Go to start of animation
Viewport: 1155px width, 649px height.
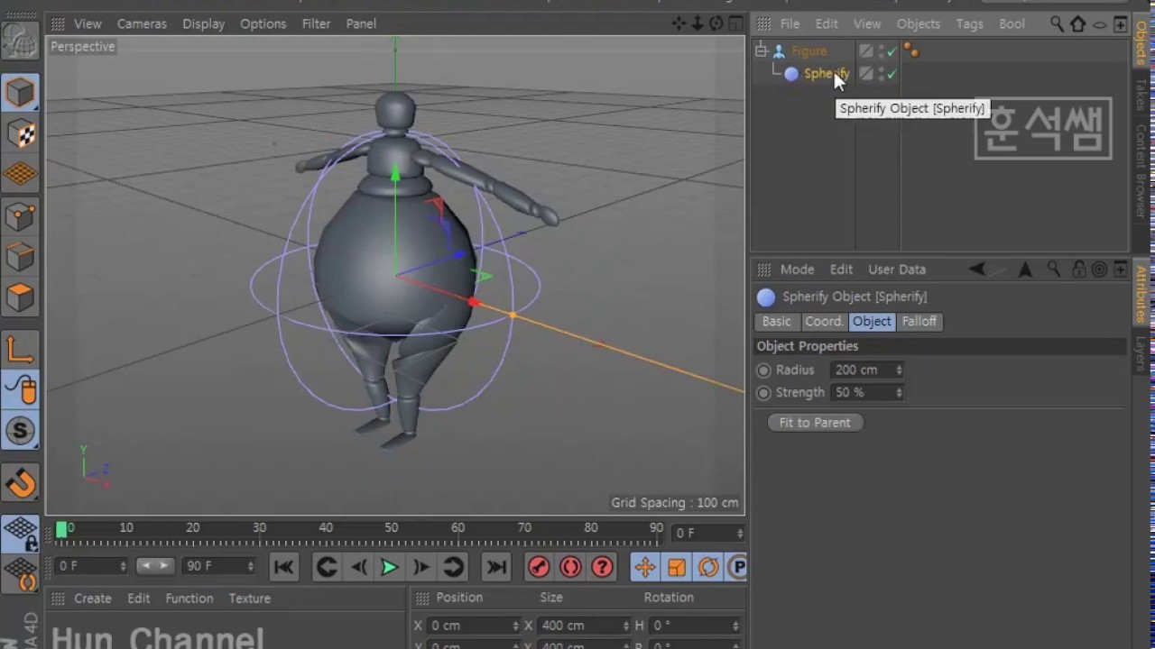click(x=283, y=567)
